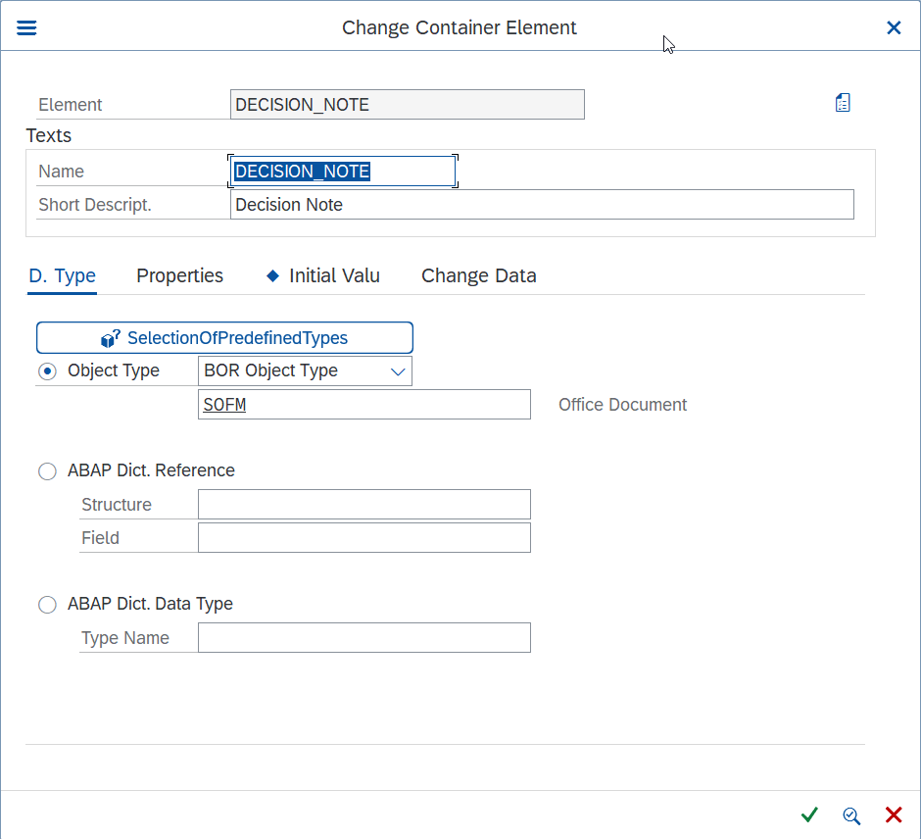921x839 pixels.
Task: Open the Change Data tab
Action: click(479, 275)
